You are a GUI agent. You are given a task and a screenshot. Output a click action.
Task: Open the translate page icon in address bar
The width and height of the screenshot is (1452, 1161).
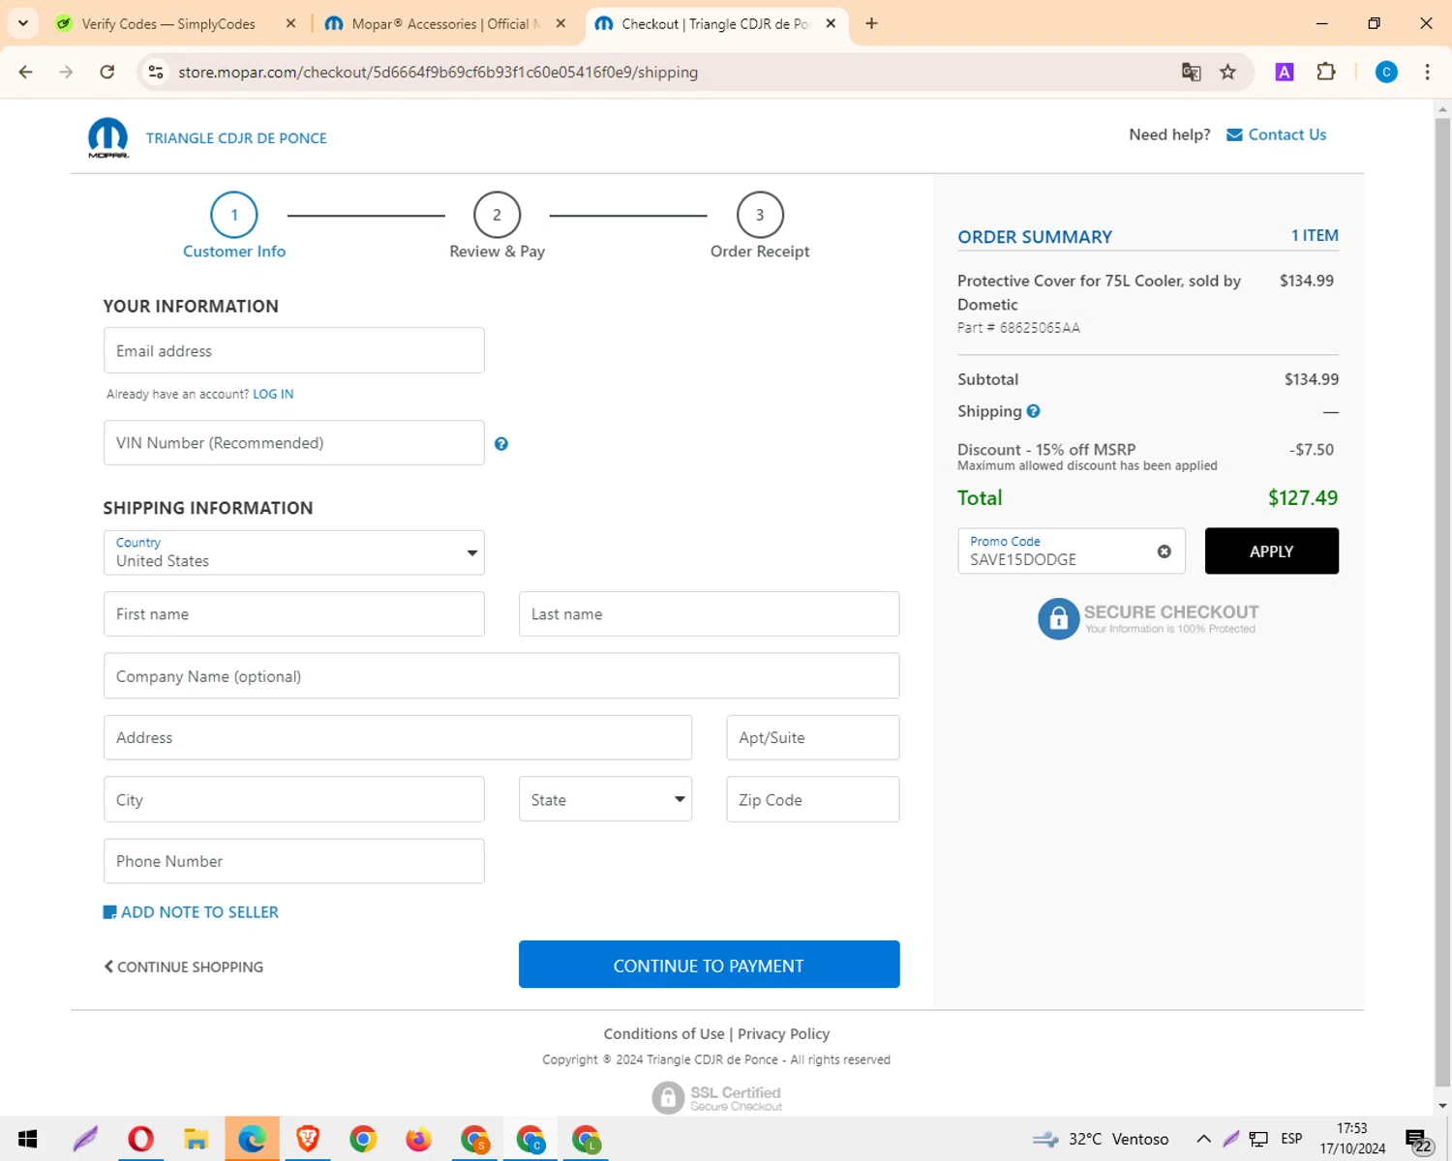click(x=1191, y=72)
